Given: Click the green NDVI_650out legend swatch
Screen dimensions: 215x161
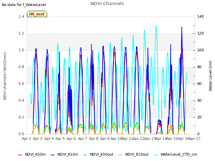Looking at the screenshot, I should point(85,155).
